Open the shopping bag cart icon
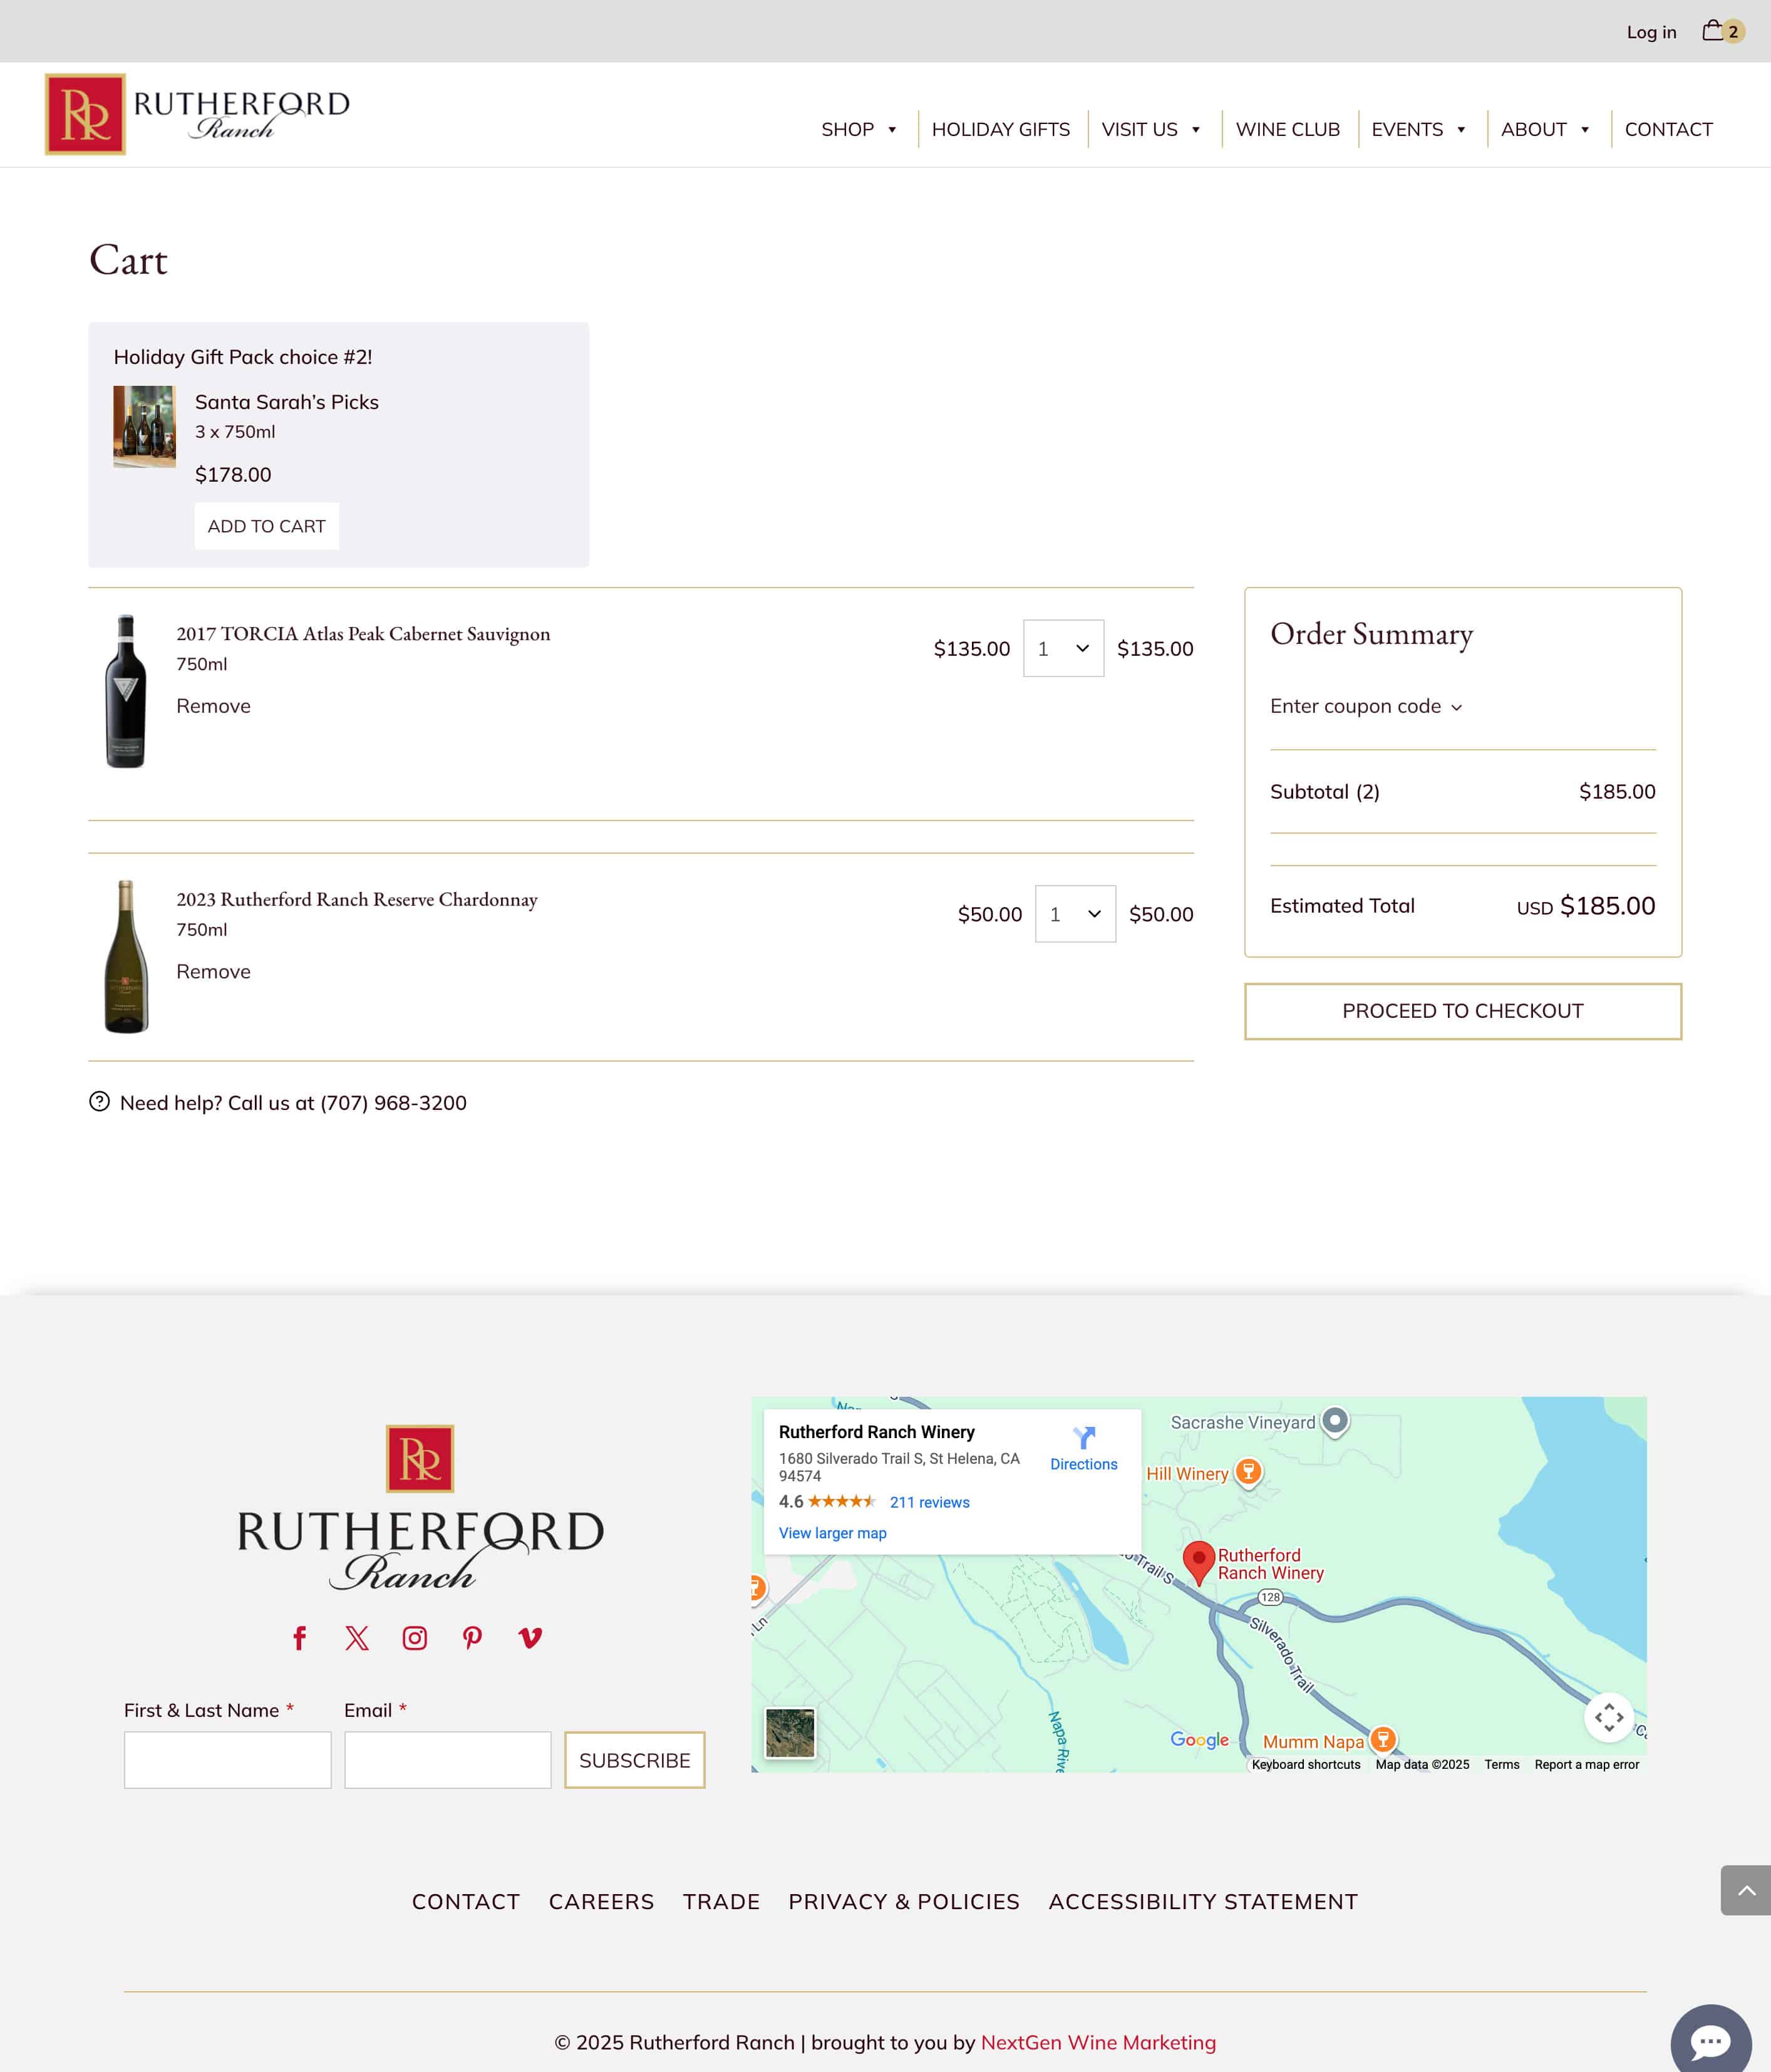 pyautogui.click(x=1714, y=31)
